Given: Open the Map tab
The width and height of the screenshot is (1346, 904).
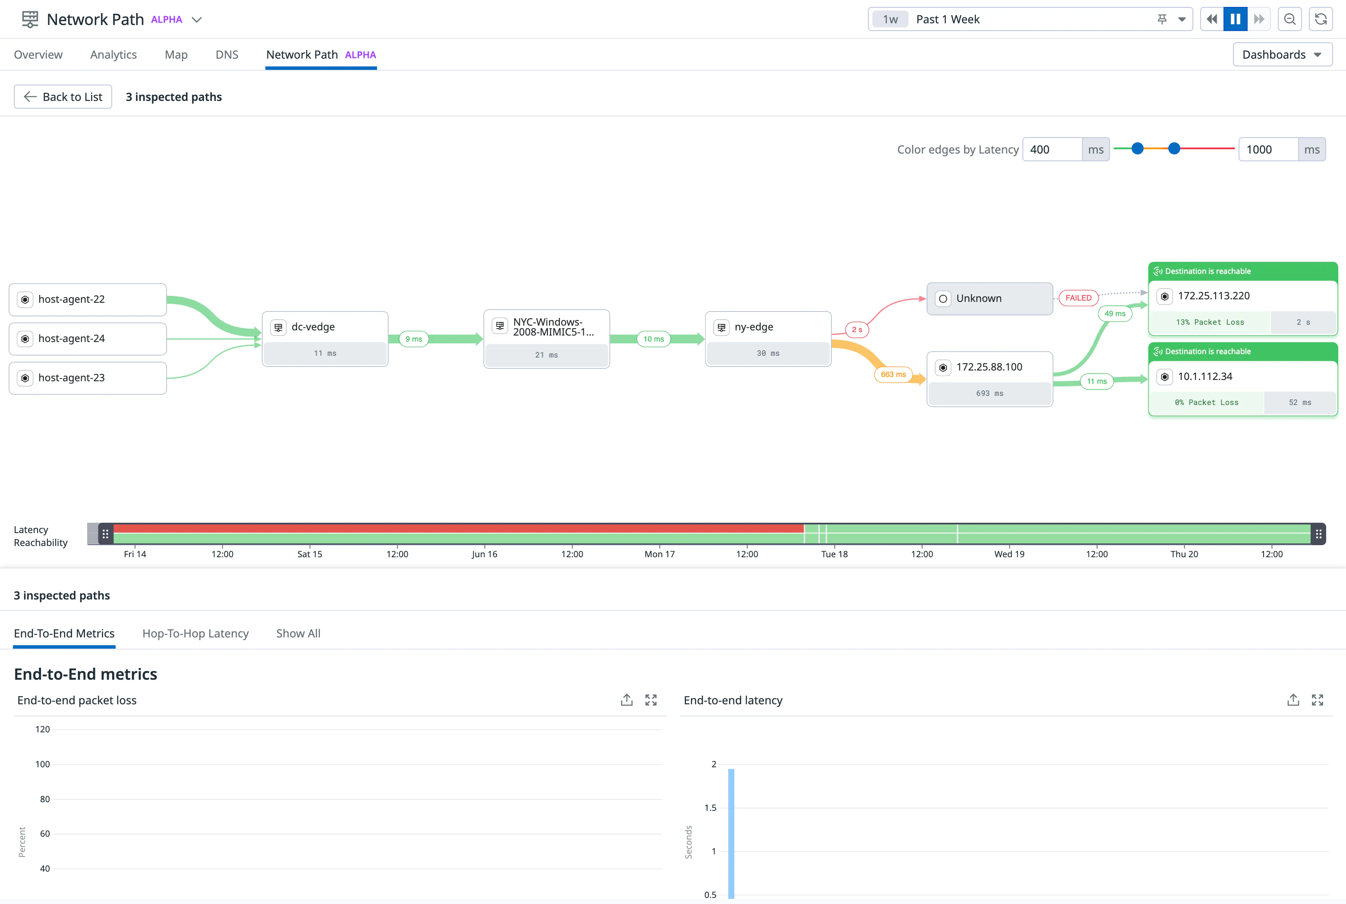Looking at the screenshot, I should [x=176, y=55].
